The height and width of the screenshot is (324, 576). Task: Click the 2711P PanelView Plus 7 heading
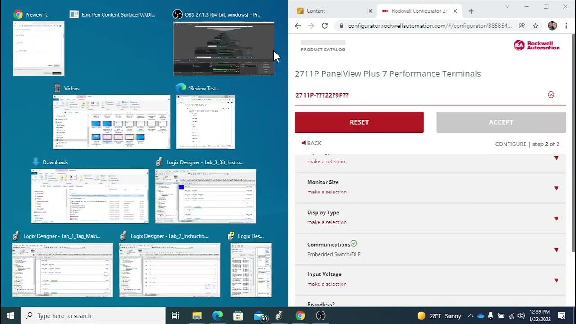tap(388, 74)
